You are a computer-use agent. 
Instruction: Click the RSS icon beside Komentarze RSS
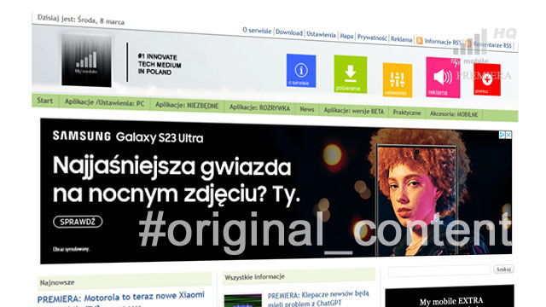coord(468,43)
